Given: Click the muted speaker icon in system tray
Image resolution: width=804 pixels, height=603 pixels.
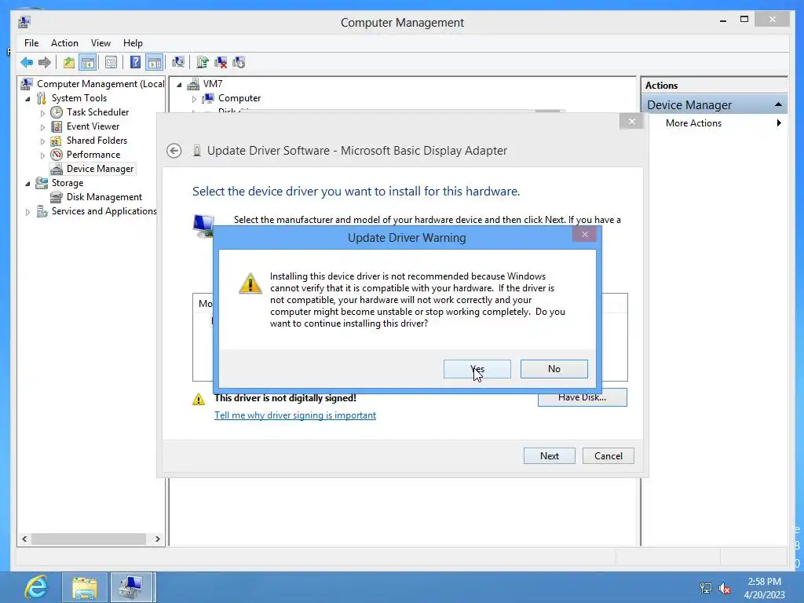Looking at the screenshot, I should click(x=725, y=589).
